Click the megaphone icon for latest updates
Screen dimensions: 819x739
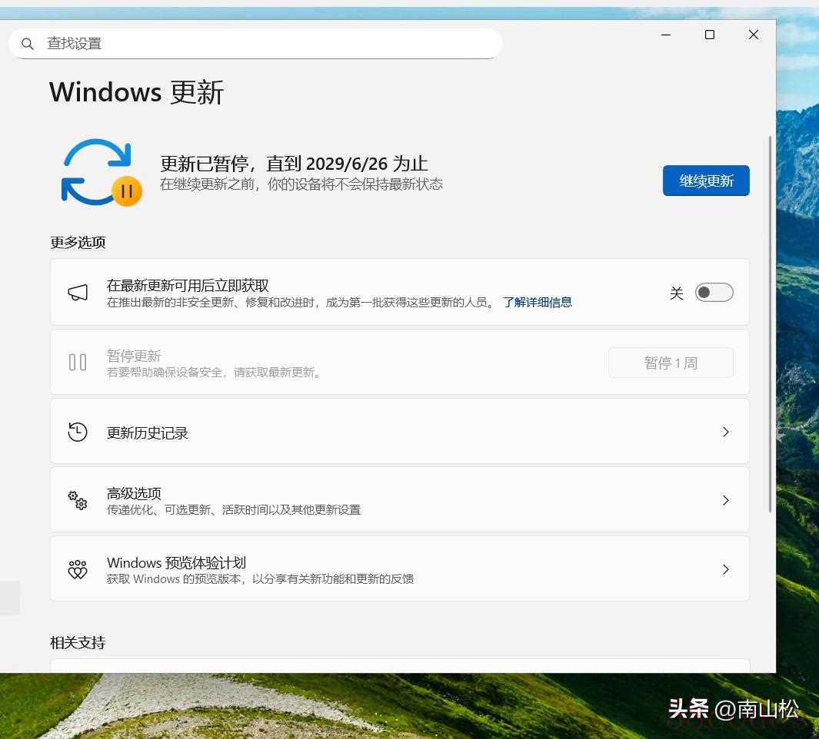tap(78, 292)
